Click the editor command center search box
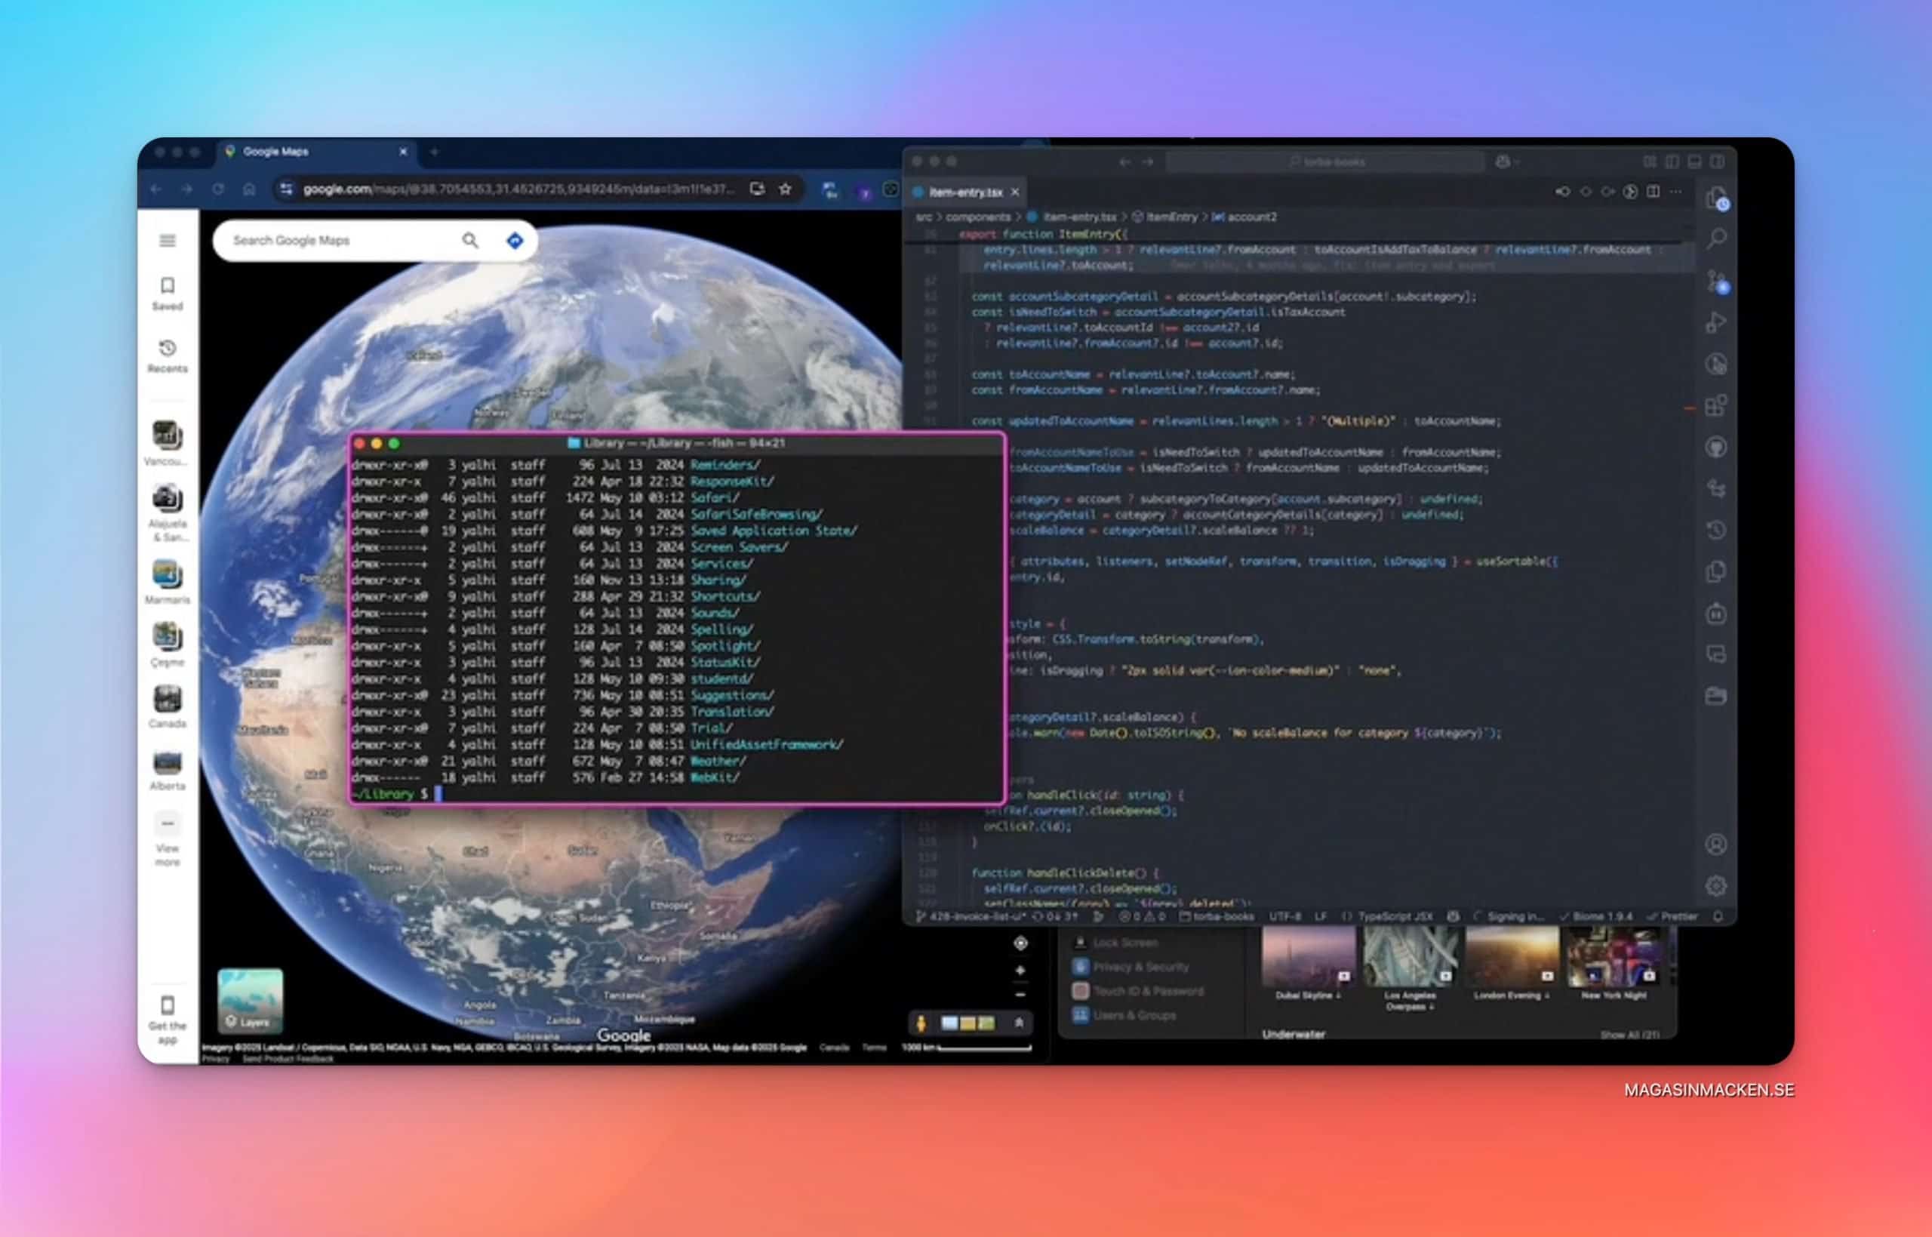 click(x=1324, y=162)
